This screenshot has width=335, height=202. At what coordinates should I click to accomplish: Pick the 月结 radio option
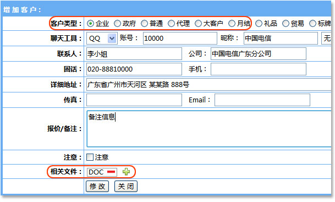point(232,23)
